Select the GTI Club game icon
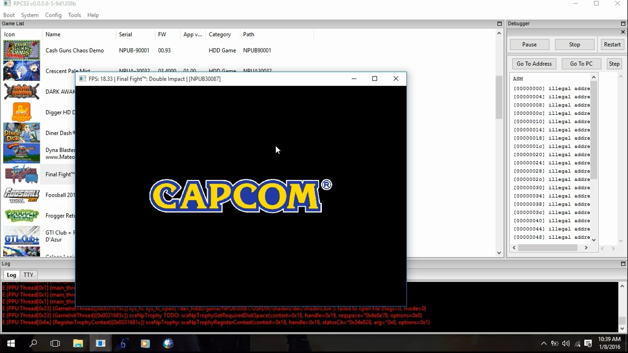This screenshot has height=353, width=628. click(x=22, y=236)
